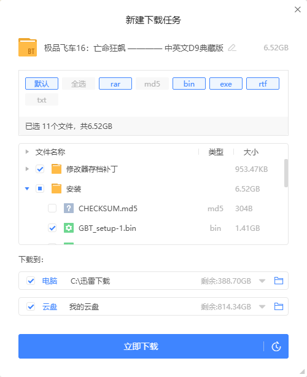Sort by 大小 column header
The height and width of the screenshot is (377, 307).
251,152
